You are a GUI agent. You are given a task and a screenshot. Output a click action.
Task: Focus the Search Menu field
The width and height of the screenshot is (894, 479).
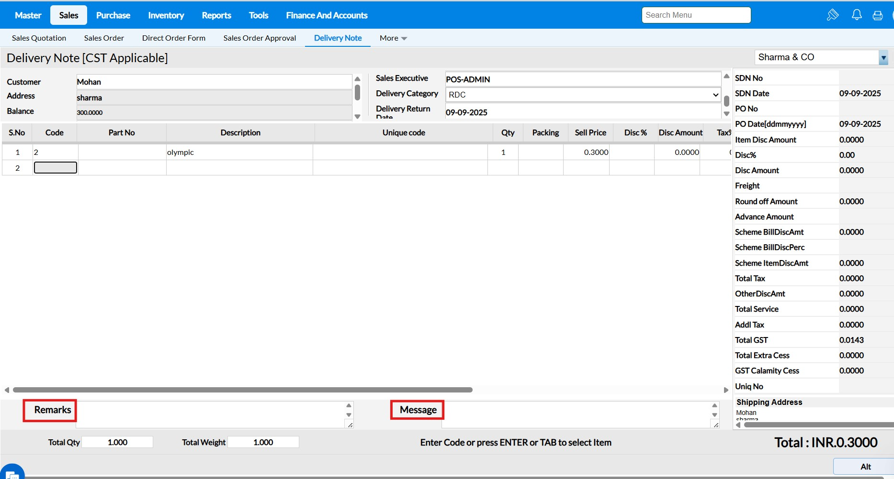[x=696, y=15]
